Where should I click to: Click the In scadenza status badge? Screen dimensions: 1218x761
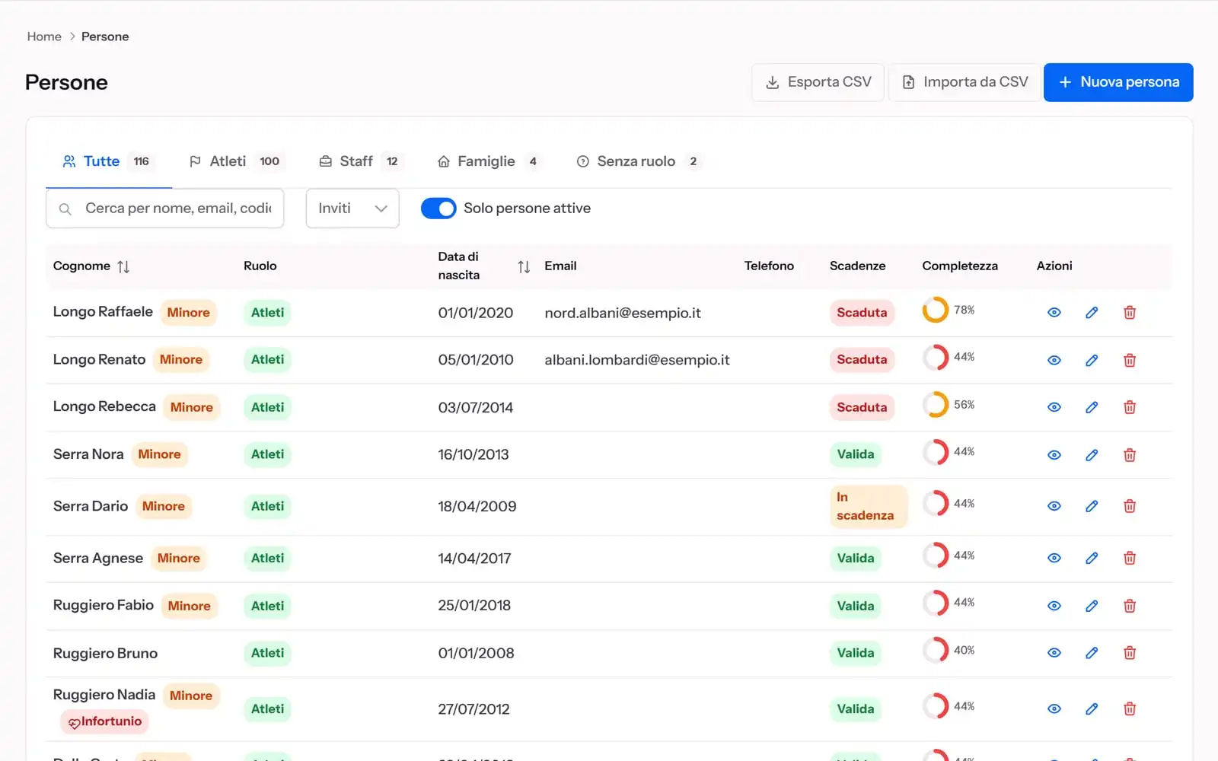point(869,506)
